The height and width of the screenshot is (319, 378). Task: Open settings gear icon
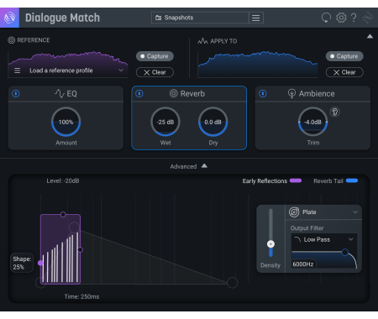pyautogui.click(x=341, y=18)
